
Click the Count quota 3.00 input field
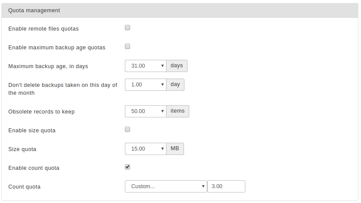point(227,186)
